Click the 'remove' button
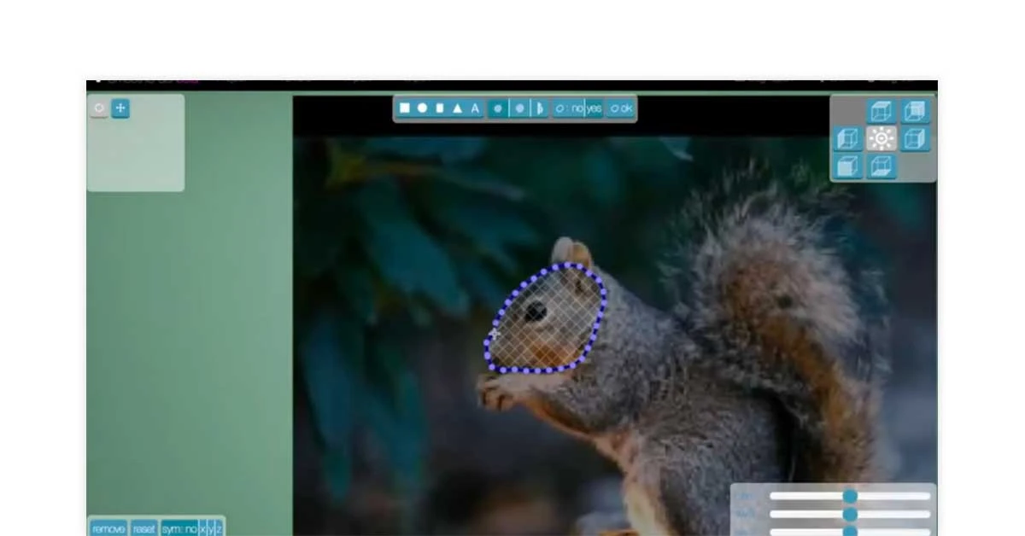1025x536 pixels. click(x=108, y=529)
